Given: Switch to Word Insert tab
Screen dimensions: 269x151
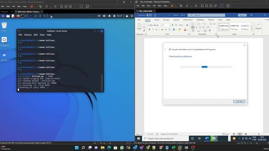Looking at the screenshot, I should coord(157,20).
